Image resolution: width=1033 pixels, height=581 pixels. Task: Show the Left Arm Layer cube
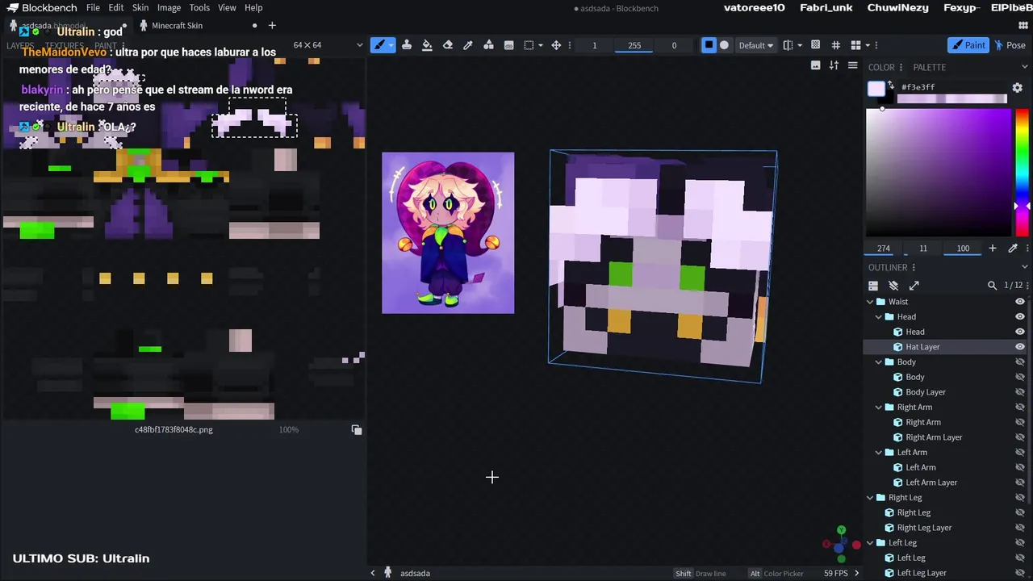1020,483
